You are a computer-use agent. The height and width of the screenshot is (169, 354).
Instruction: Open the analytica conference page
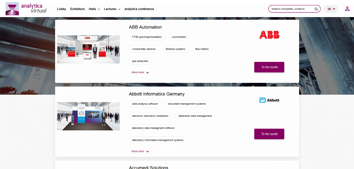tap(139, 9)
